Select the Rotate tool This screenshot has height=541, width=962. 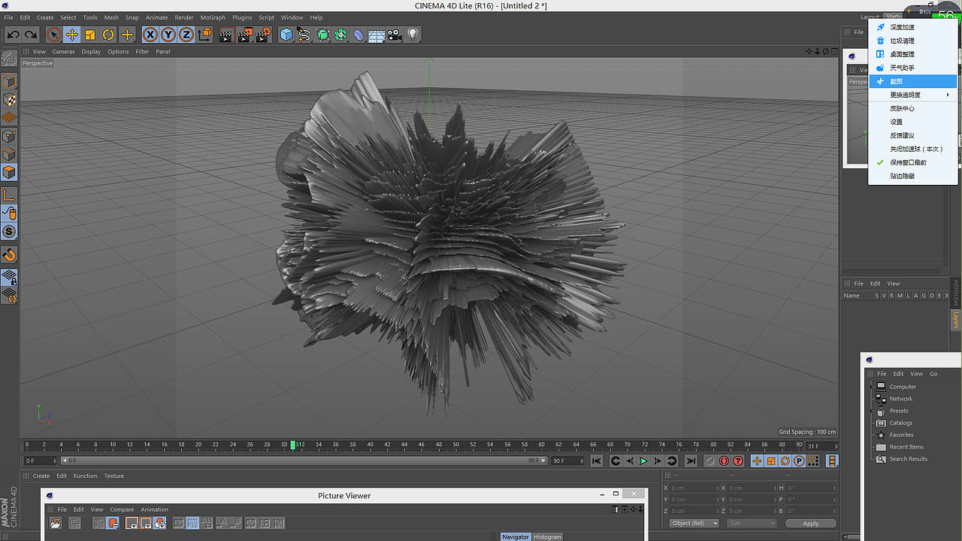(x=109, y=35)
